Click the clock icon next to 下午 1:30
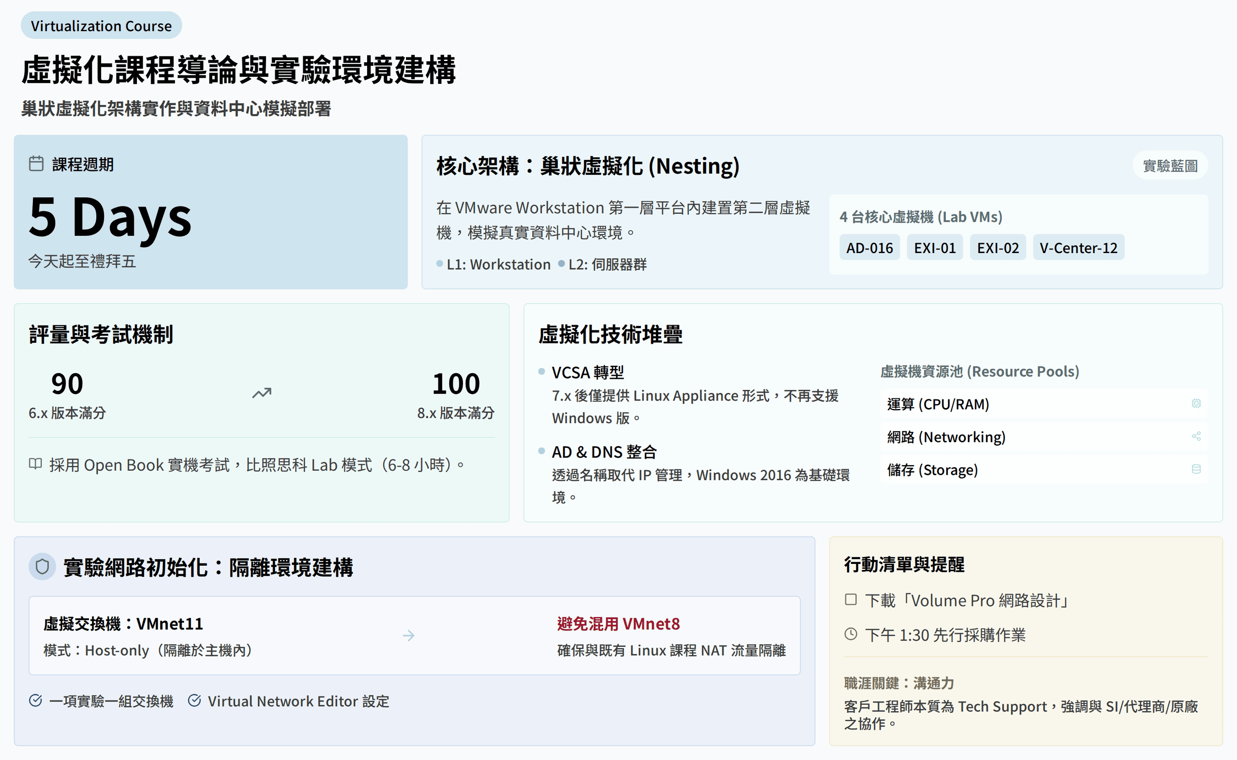 coord(851,634)
